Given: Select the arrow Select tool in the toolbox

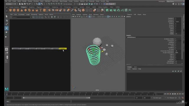Looking at the screenshot, I should (x=6, y=16).
